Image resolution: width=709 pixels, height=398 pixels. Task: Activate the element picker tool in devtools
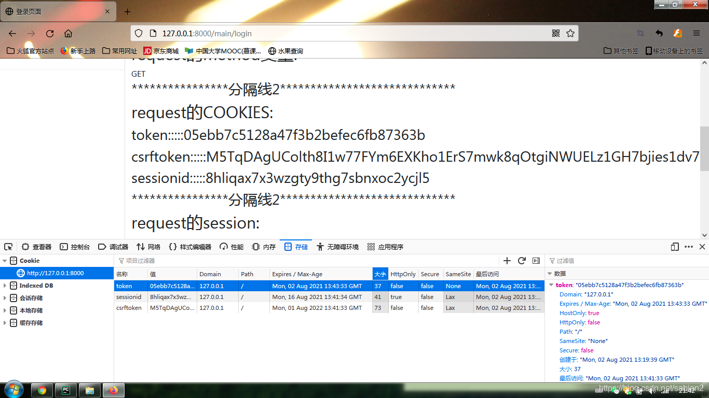tap(8, 247)
